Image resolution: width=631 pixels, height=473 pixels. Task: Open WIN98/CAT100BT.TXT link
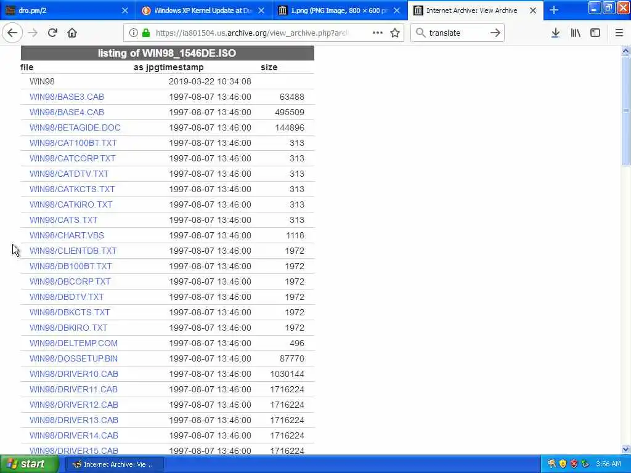[x=73, y=143]
